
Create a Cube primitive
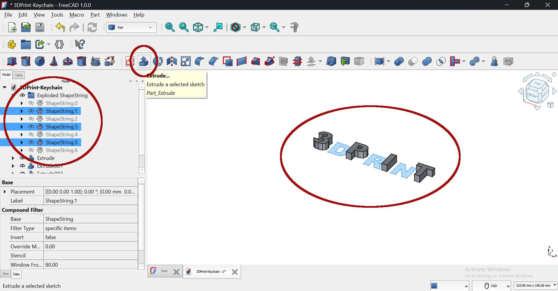click(12, 61)
